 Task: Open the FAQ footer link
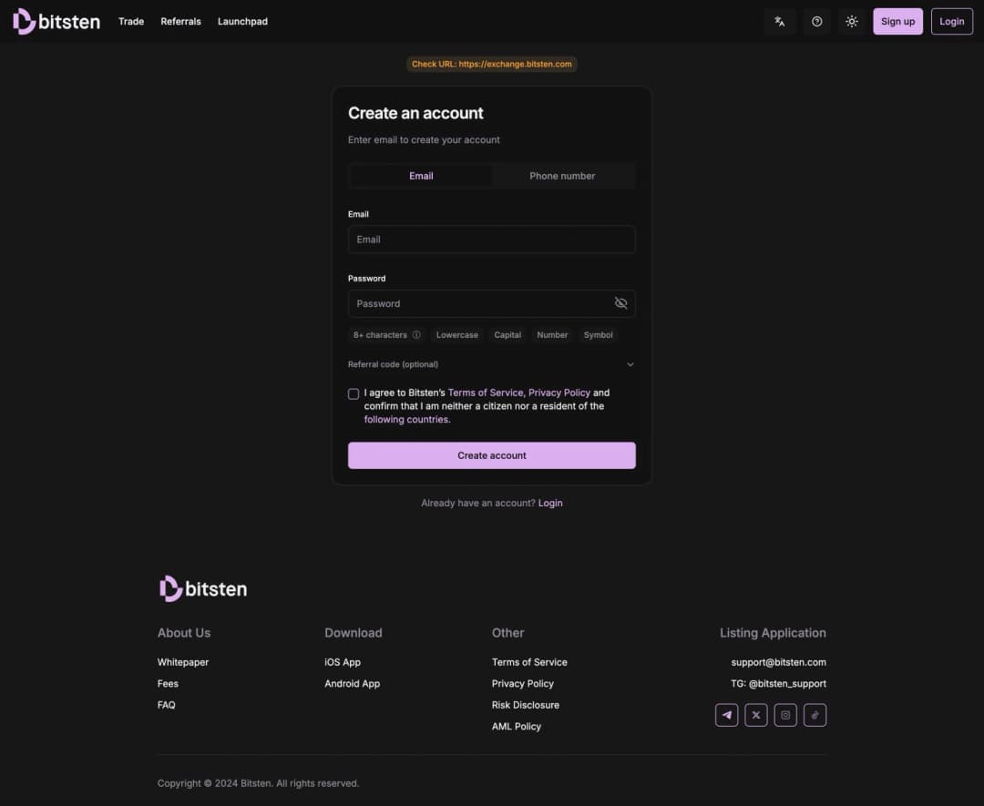pos(167,705)
